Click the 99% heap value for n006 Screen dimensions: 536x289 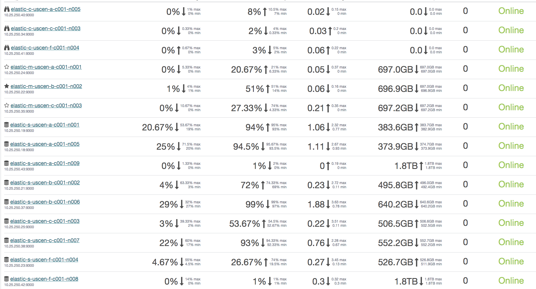click(254, 204)
